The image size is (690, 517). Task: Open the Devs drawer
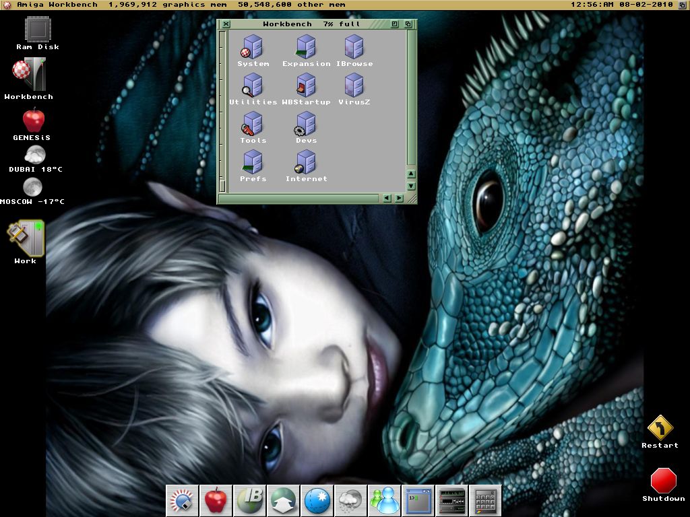(306, 124)
